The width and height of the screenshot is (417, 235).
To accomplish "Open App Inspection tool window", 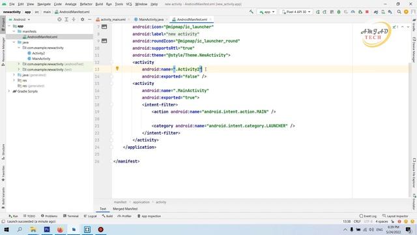I will pyautogui.click(x=149, y=216).
